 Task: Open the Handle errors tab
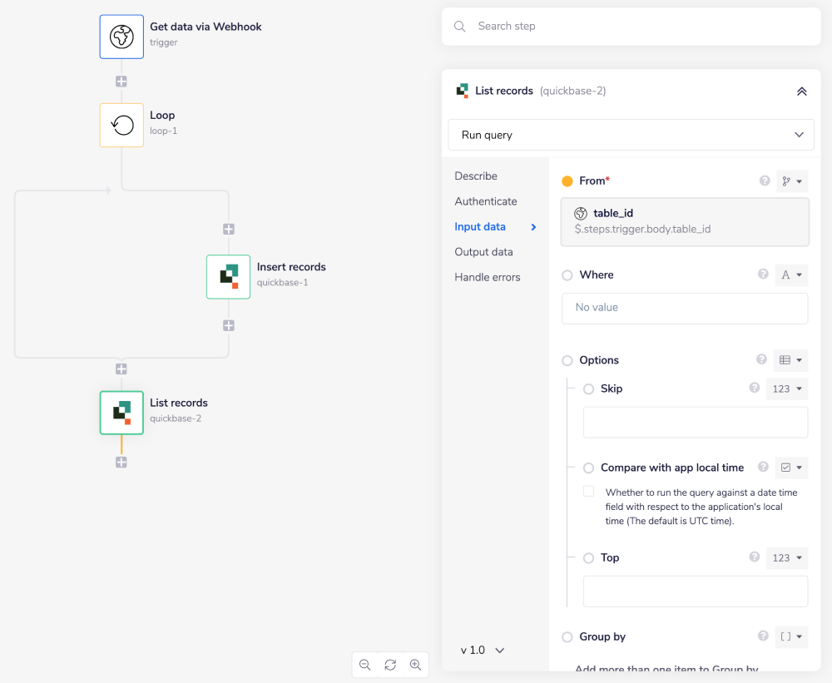[487, 277]
